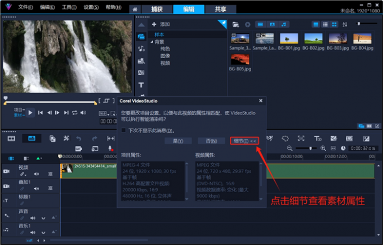This screenshot has width=383, height=245.
Task: Collapse the library sidebar up arrow
Action: tap(141, 25)
